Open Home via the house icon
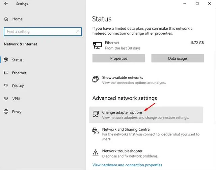This screenshot has height=170, width=216. tap(6, 19)
